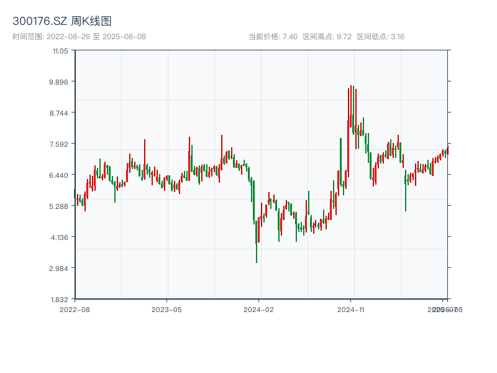Click the 2024-11 x-axis date label
Viewport: 497px width, 373px height.
coord(351,309)
